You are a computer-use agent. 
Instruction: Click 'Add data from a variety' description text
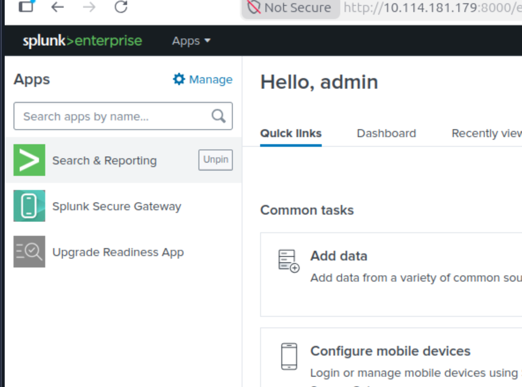[x=416, y=278]
